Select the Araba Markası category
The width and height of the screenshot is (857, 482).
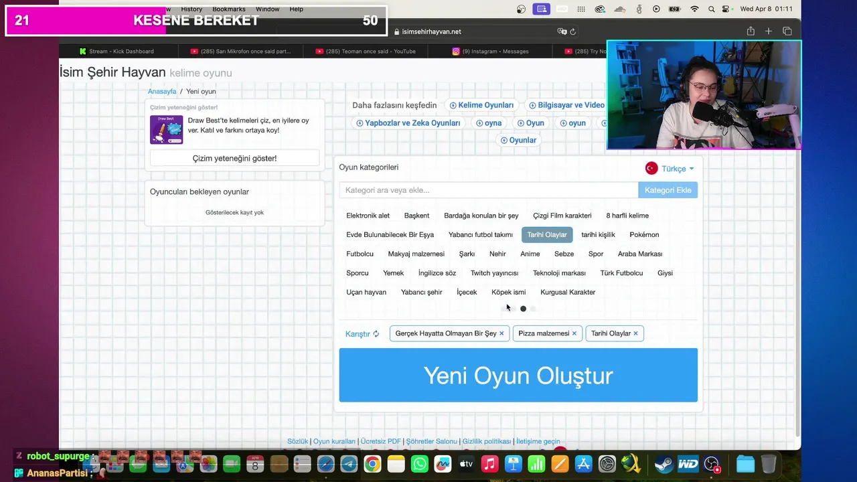pyautogui.click(x=640, y=254)
